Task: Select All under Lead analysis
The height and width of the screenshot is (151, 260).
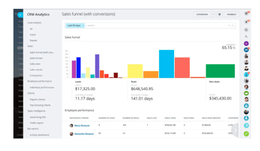Action: (x=31, y=29)
